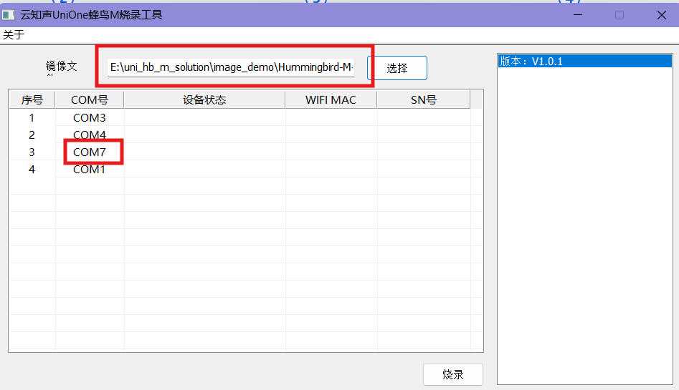Click the 序号 column header
This screenshot has width=679, height=390.
[32, 100]
